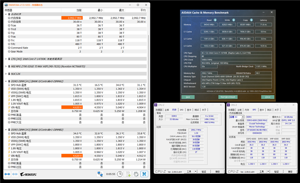Click AIDA64 Memory Read value 94543 MB/s
This screenshot has height=183, width=300.
pos(209,24)
